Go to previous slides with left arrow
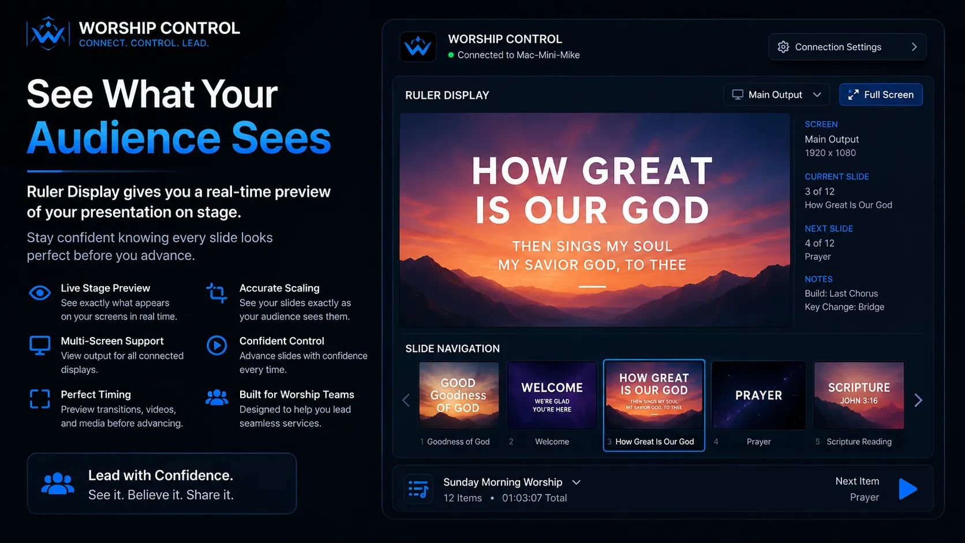 (x=406, y=400)
